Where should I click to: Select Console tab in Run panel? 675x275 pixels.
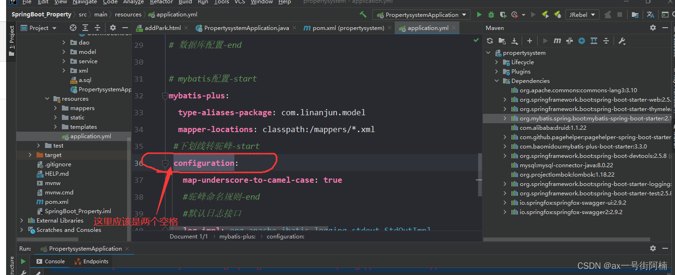pos(50,261)
